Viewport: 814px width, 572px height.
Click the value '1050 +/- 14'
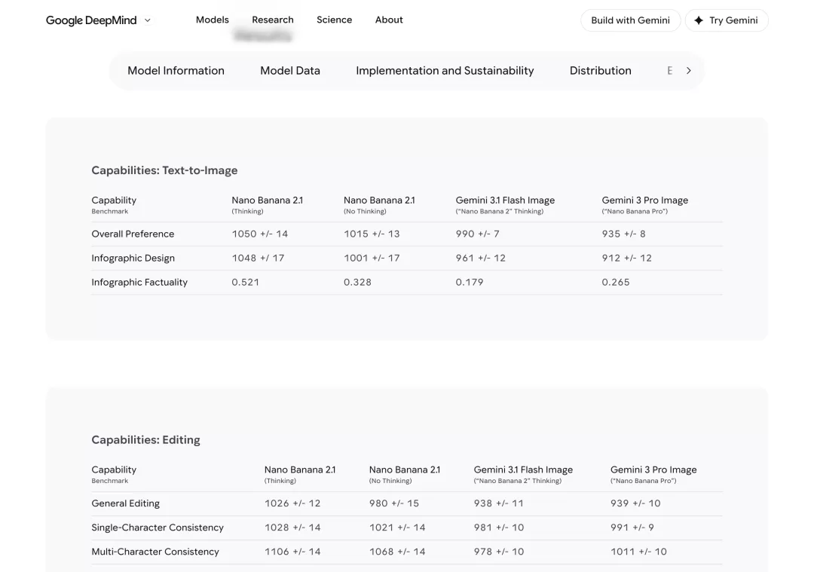pyautogui.click(x=259, y=234)
